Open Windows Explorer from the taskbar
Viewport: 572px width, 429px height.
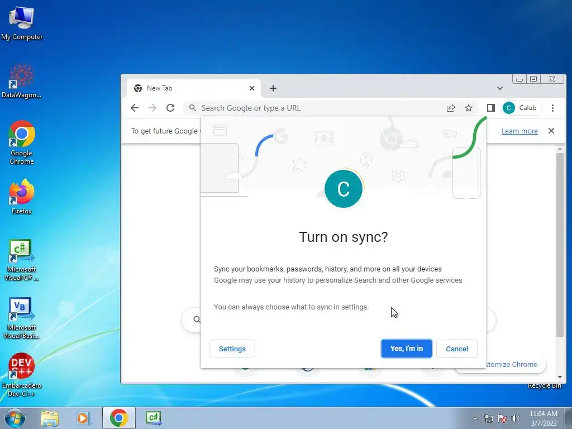pyautogui.click(x=50, y=418)
